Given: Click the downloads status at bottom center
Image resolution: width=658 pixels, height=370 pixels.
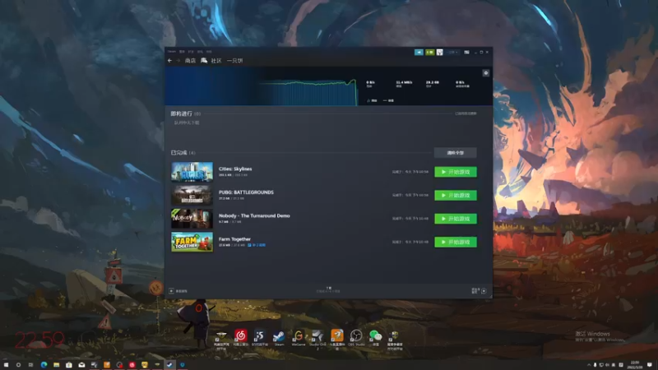Looking at the screenshot, I should tap(328, 289).
